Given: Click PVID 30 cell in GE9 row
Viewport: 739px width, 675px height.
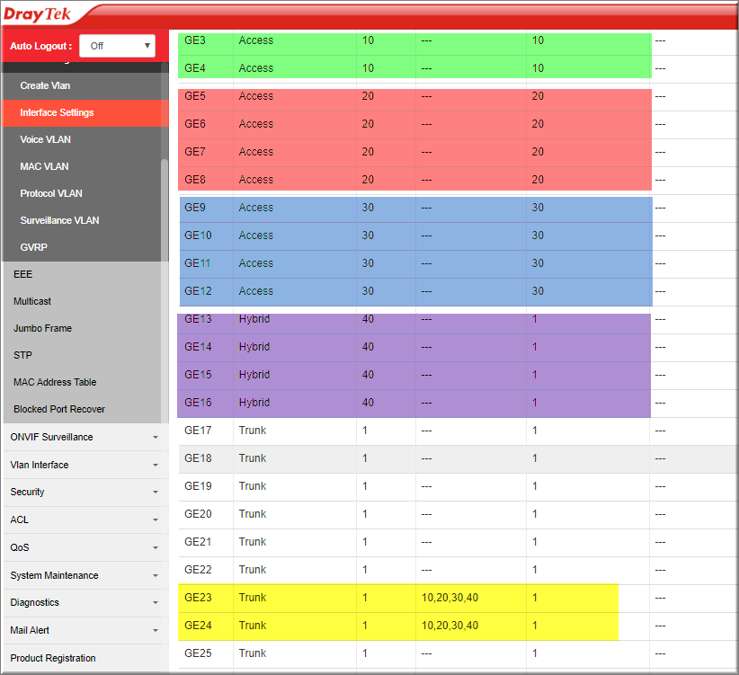Looking at the screenshot, I should pos(386,208).
